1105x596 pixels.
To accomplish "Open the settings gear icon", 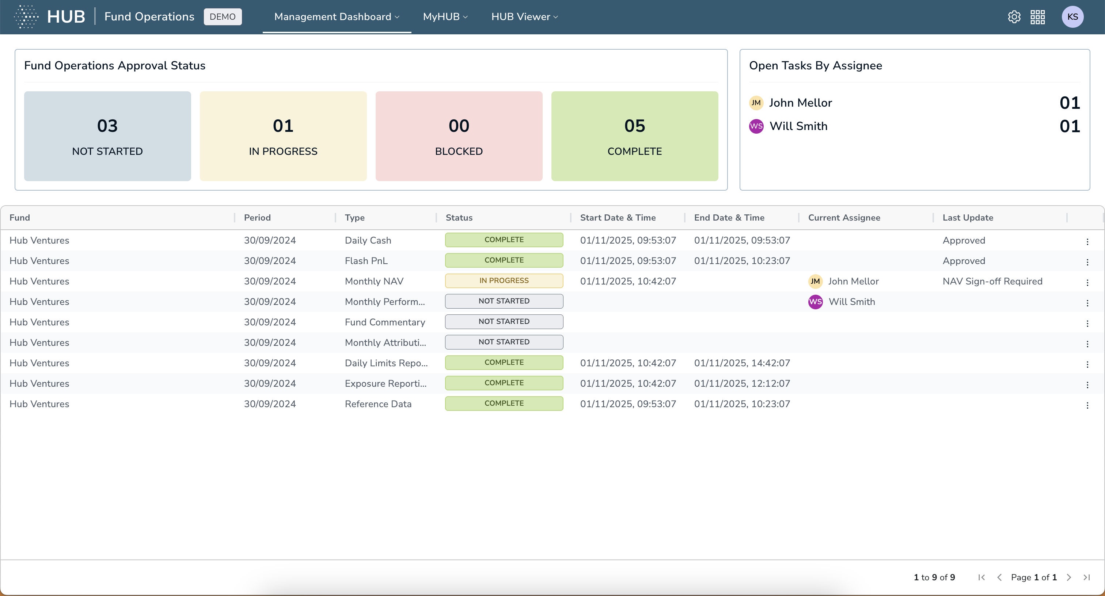I will coord(1014,17).
